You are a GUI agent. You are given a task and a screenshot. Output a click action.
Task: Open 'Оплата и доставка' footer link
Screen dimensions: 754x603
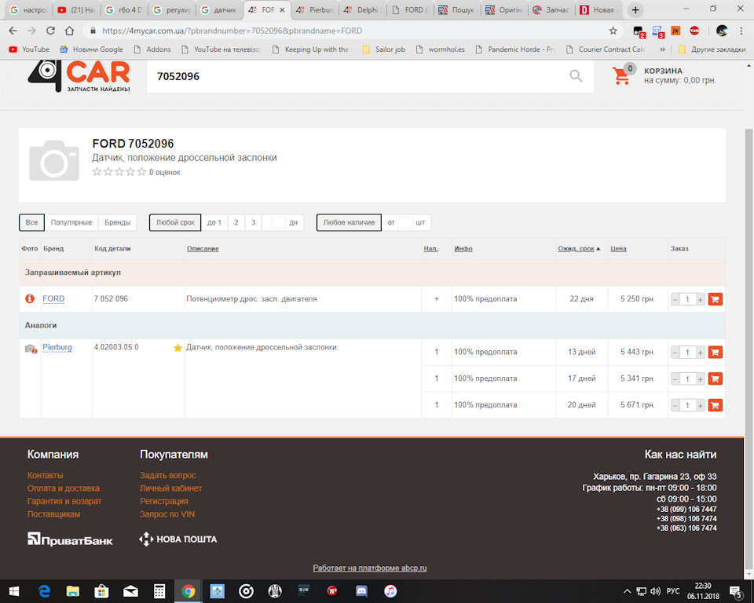64,488
